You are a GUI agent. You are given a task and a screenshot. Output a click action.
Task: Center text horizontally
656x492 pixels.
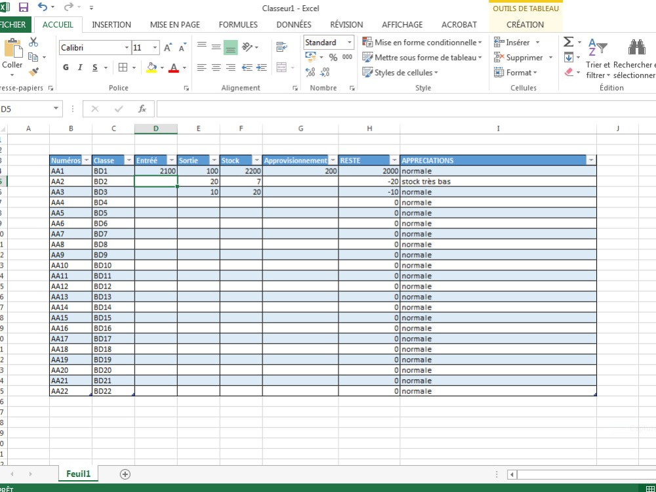[x=216, y=68]
